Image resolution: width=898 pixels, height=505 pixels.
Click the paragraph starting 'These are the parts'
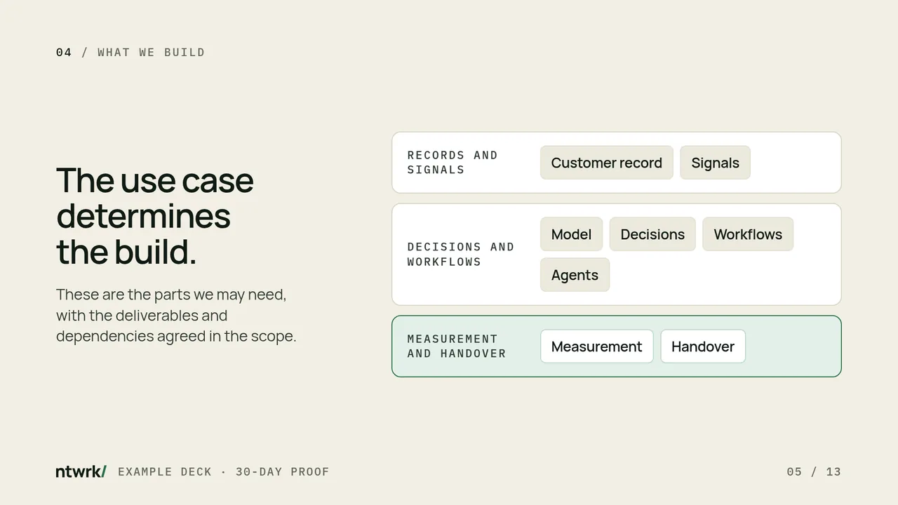click(x=176, y=316)
